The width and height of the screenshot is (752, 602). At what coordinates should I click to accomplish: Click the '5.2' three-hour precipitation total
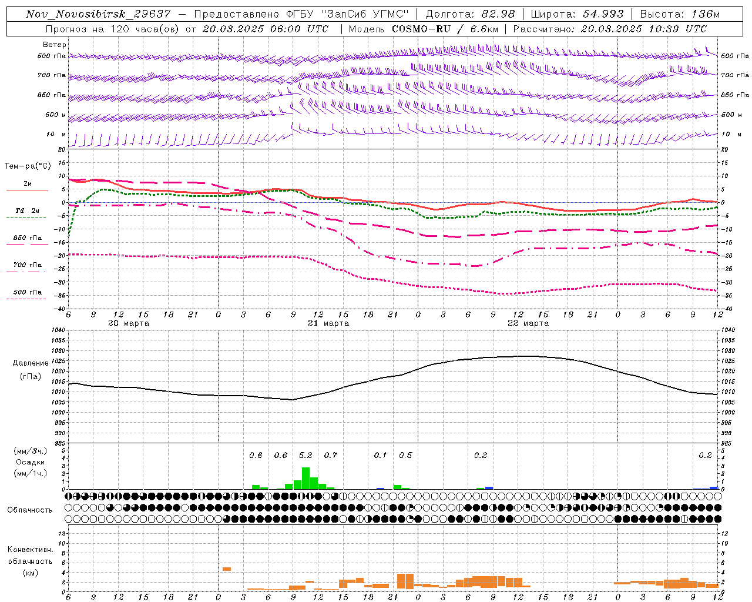(305, 455)
